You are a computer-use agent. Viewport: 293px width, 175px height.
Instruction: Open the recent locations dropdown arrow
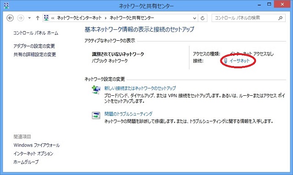29,18
